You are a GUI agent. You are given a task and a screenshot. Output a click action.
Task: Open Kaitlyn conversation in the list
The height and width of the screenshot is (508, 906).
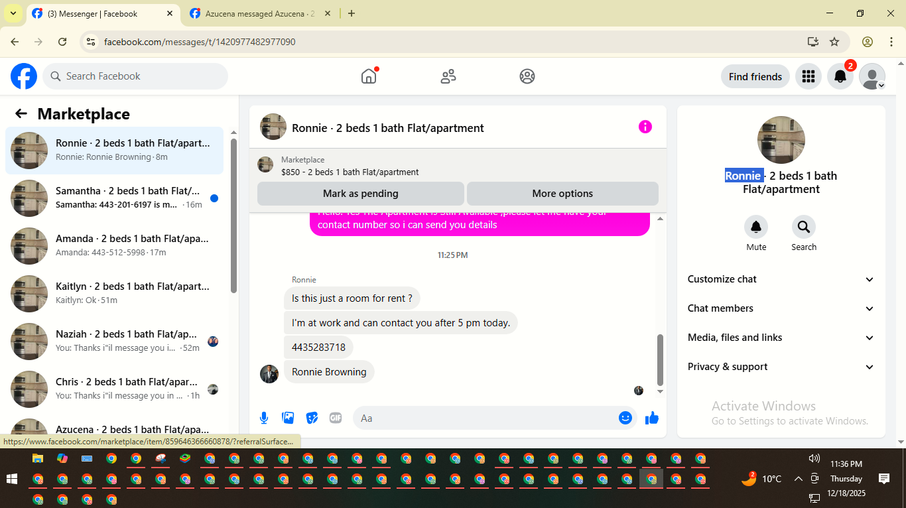[x=114, y=294]
